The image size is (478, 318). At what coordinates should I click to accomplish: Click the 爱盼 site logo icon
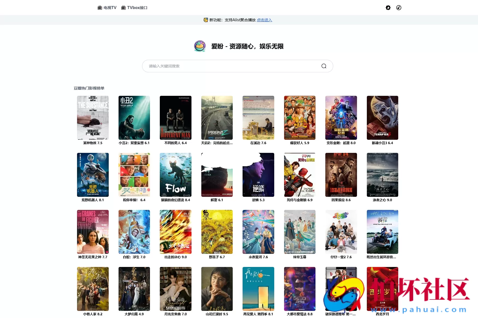pos(200,46)
